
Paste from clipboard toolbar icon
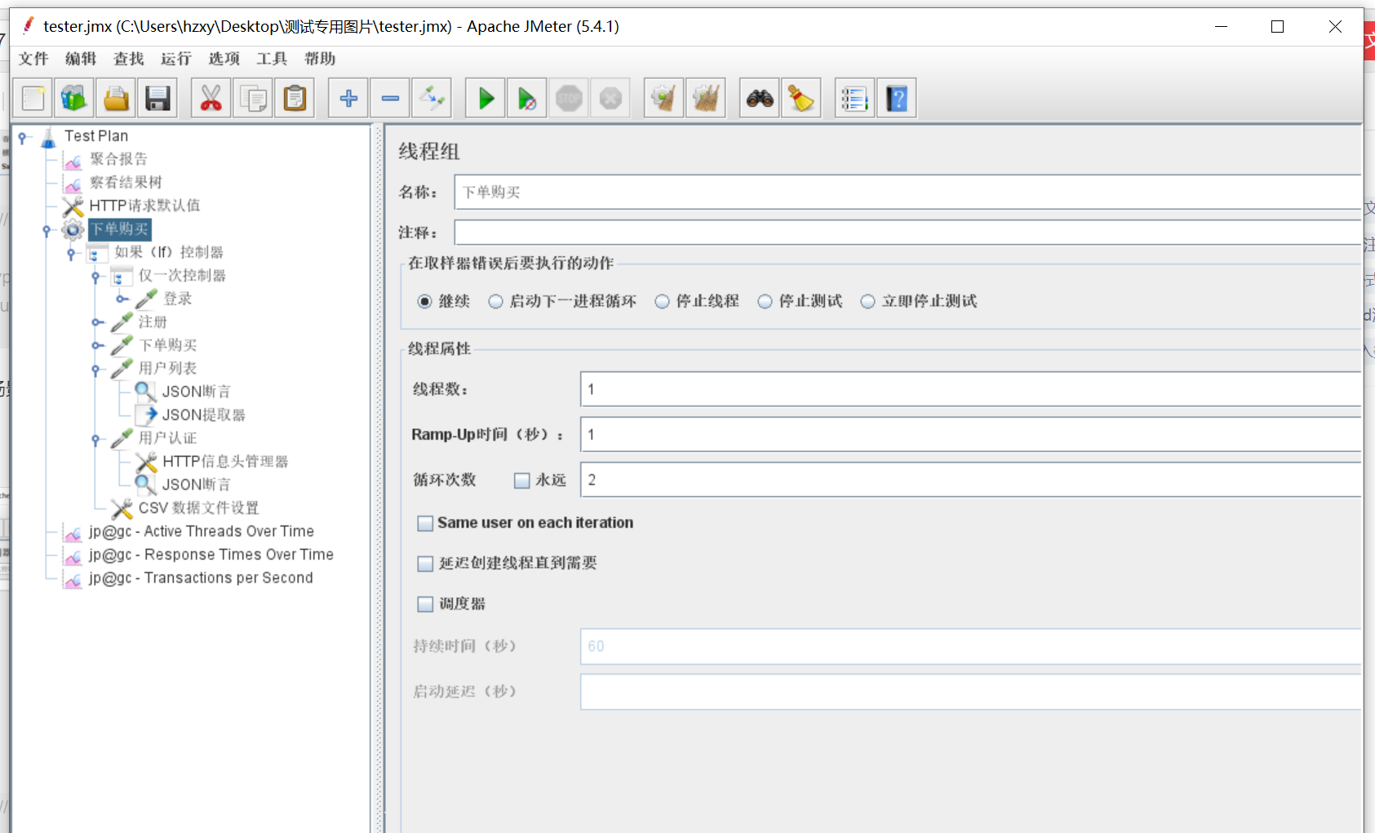click(295, 99)
